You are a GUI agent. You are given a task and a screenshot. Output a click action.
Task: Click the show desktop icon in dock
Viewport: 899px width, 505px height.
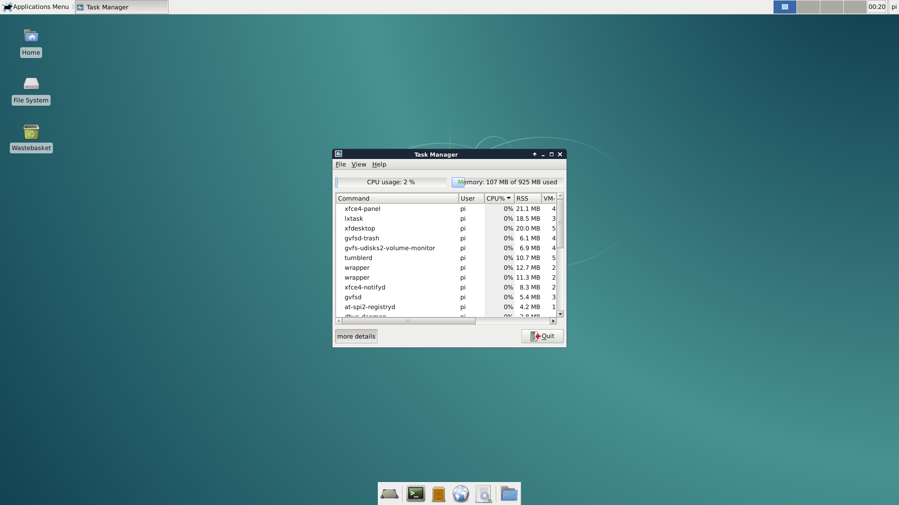click(390, 494)
